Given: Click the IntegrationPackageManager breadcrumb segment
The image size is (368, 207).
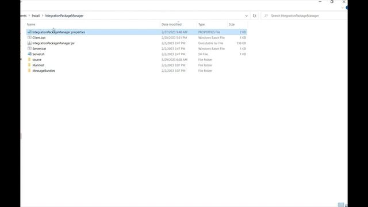Looking at the screenshot, I should click(64, 16).
